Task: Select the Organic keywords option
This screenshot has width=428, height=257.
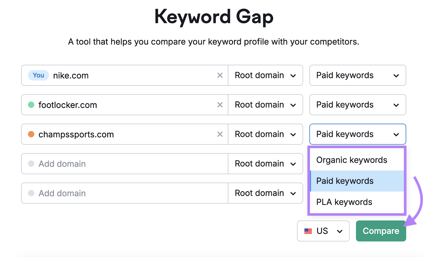Action: coord(351,160)
